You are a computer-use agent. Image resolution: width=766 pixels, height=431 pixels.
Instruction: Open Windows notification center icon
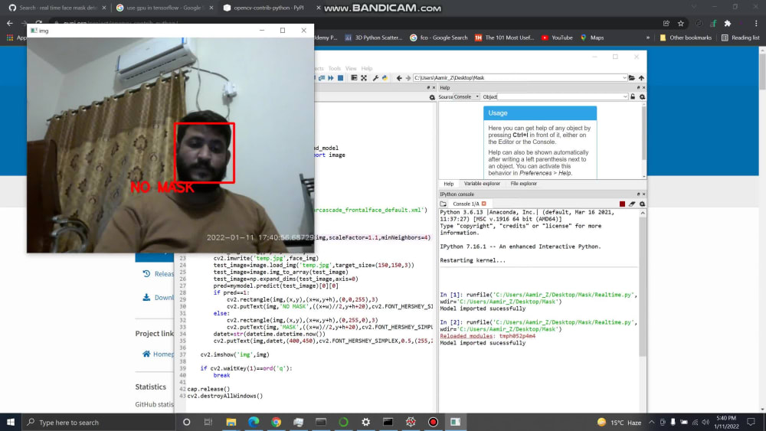751,423
